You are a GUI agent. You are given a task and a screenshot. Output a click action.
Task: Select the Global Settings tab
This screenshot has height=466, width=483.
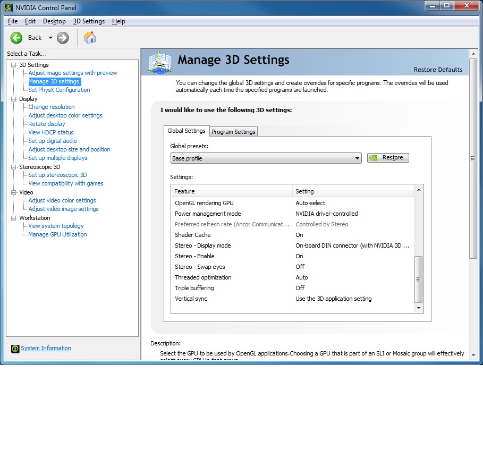[187, 131]
